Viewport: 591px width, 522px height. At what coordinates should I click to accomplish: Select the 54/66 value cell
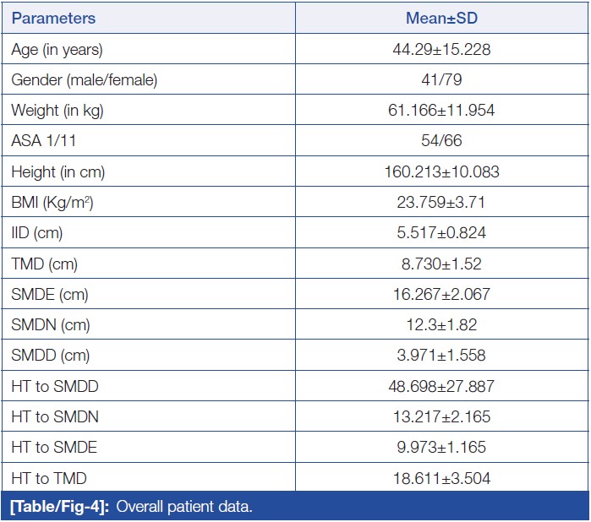[441, 141]
